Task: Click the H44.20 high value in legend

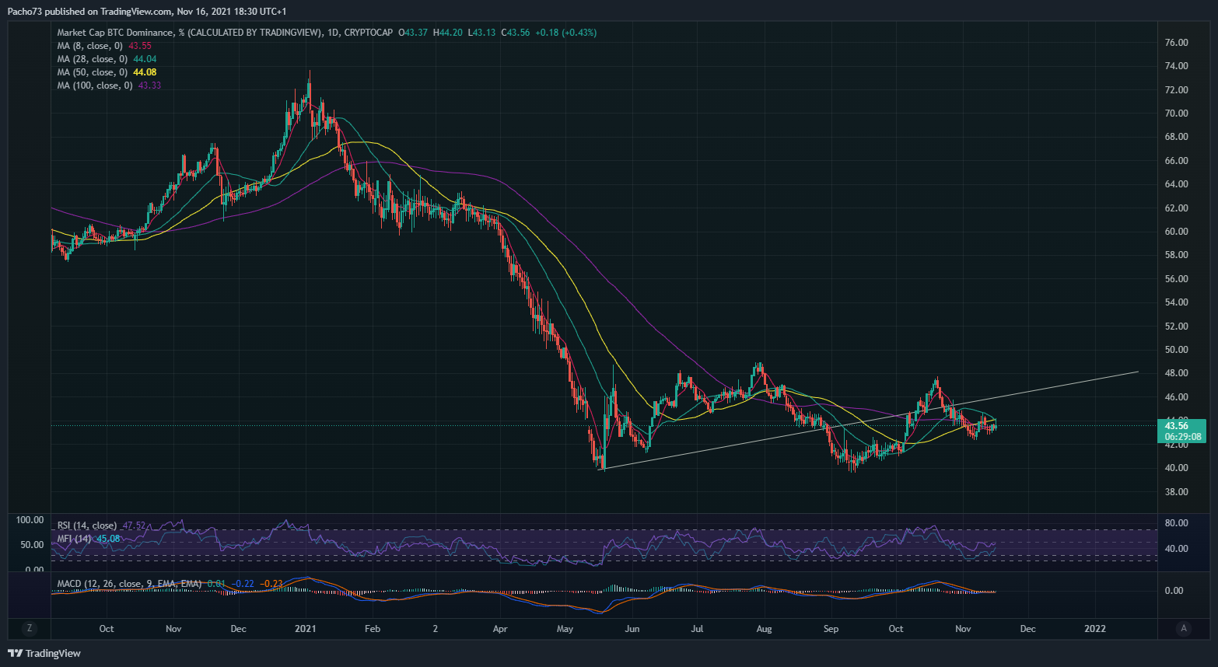Action: pos(448,33)
